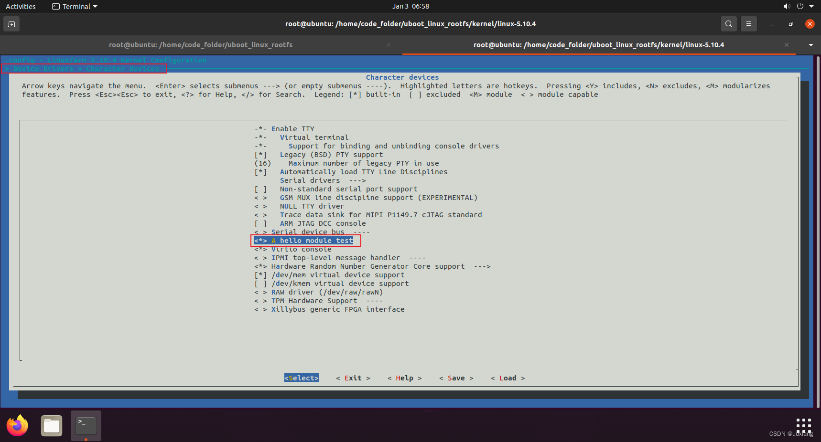This screenshot has height=442, width=821.
Task: Toggle ARM JTAG DCC console
Action: point(310,223)
